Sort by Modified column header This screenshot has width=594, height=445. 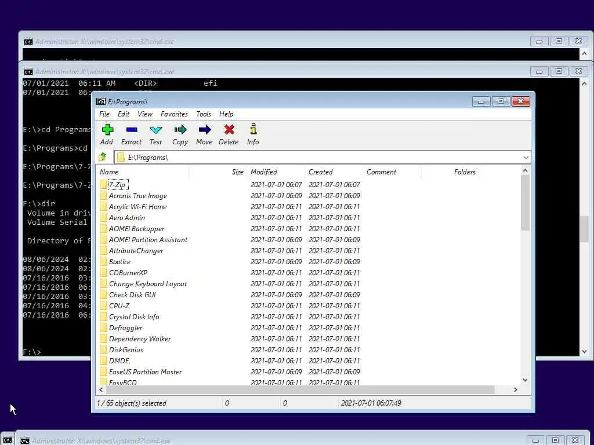coord(276,172)
